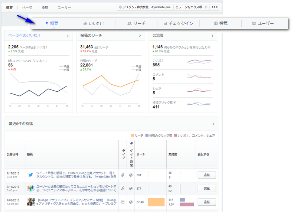This screenshot has height=212, width=297.
Task: Click the 22,881 post reach value
Action: tap(87, 65)
